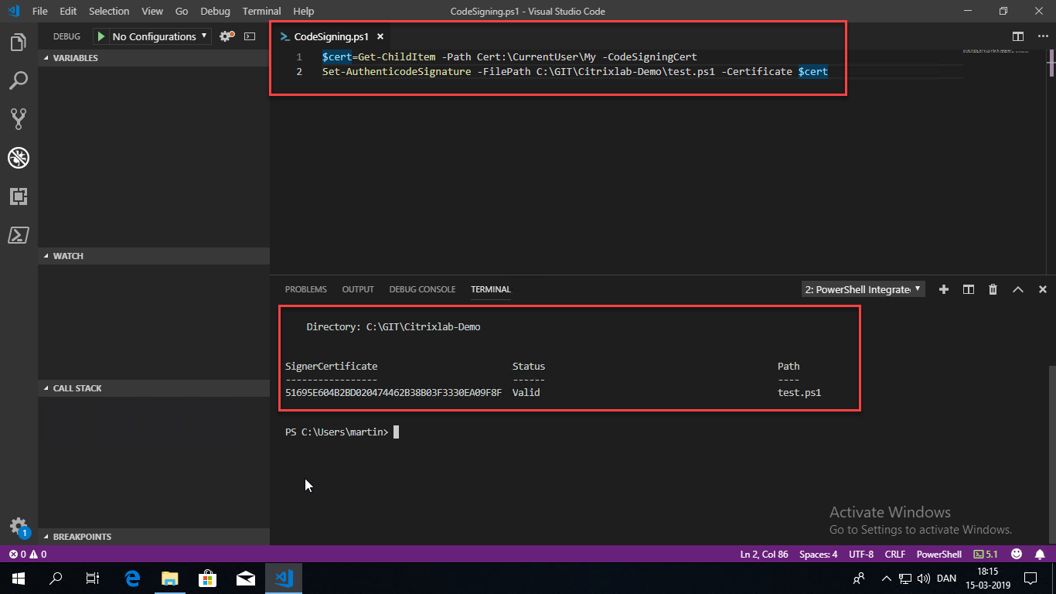This screenshot has height=594, width=1056.
Task: Create a new terminal with plus icon
Action: 943,289
